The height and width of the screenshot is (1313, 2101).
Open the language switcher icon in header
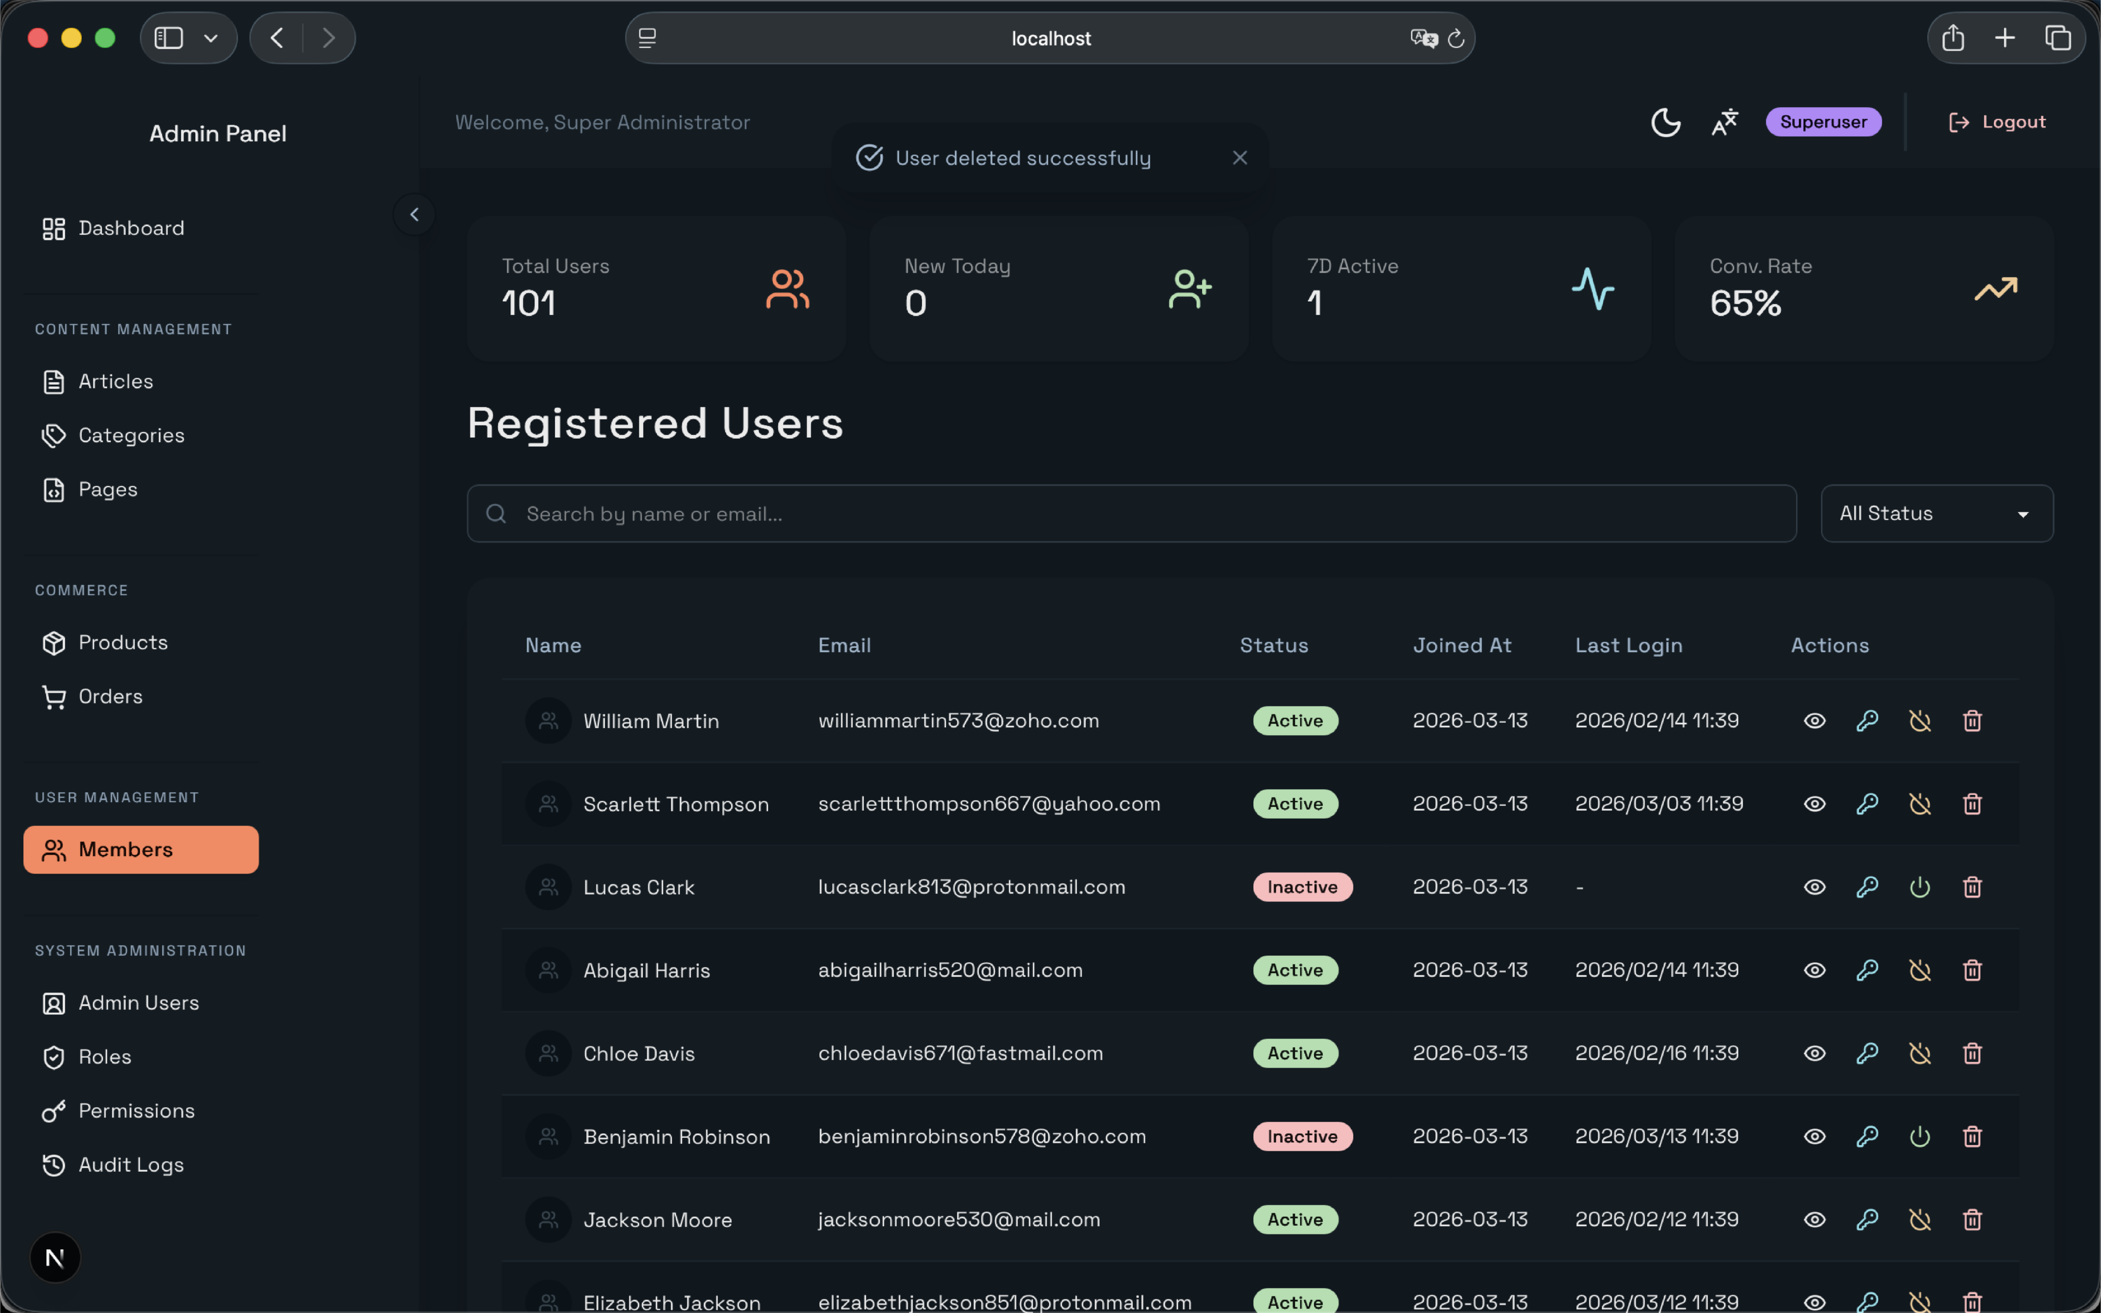click(x=1724, y=123)
